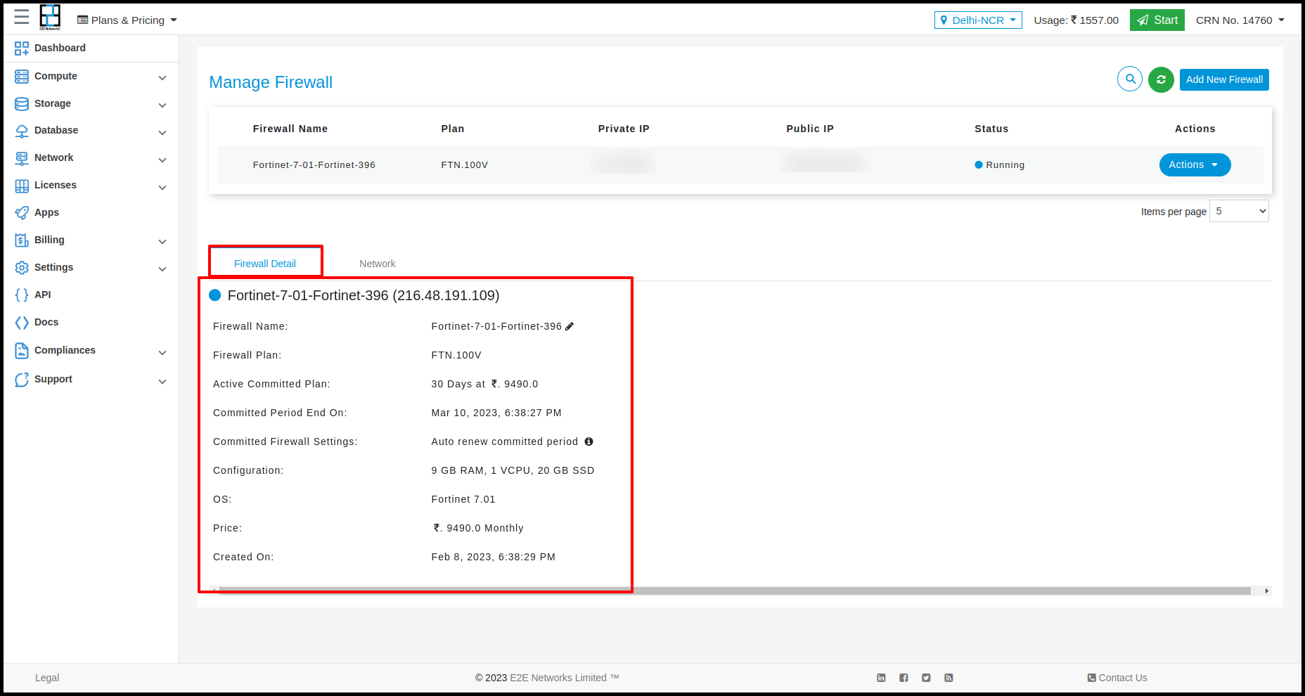Switch to the Firewall Detail tab
Image resolution: width=1305 pixels, height=696 pixels.
pyautogui.click(x=265, y=264)
